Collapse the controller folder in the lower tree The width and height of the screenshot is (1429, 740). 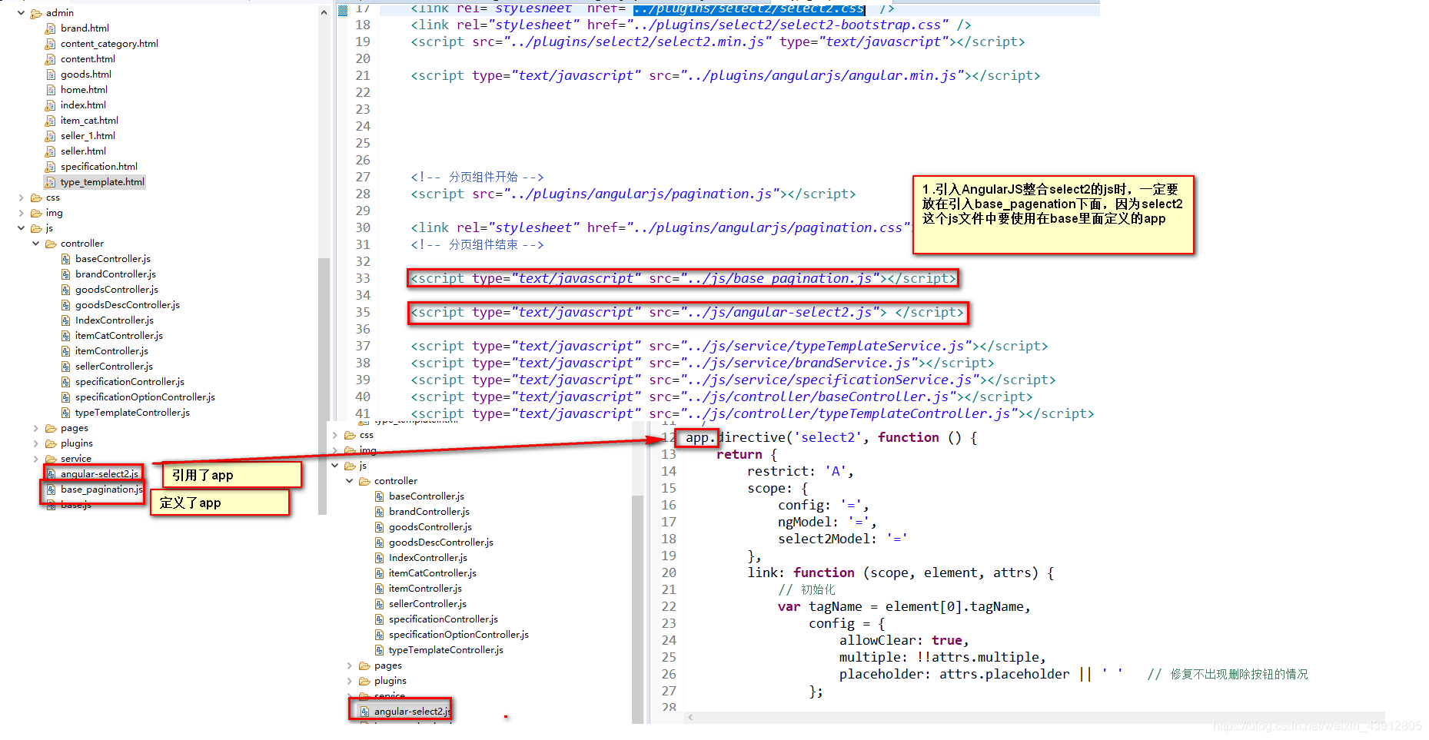pyautogui.click(x=349, y=481)
